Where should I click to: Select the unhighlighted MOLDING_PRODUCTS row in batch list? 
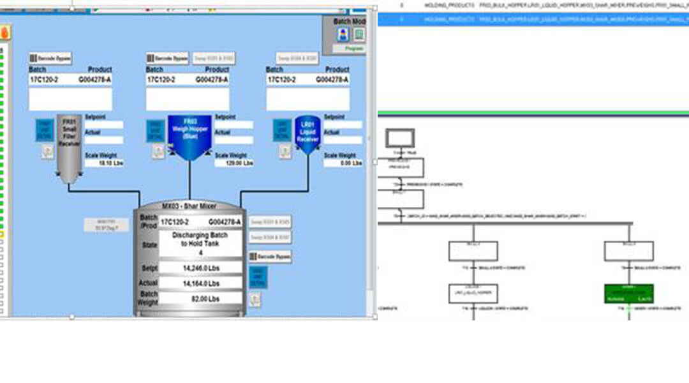(533, 5)
